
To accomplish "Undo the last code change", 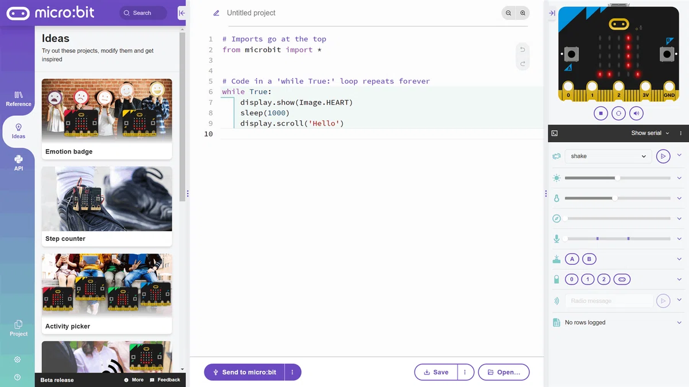I will pyautogui.click(x=522, y=49).
